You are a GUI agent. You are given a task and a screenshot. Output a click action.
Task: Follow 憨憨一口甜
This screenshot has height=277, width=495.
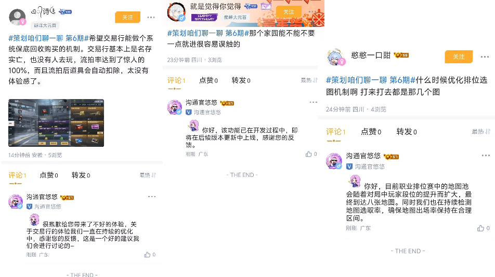[459, 57]
